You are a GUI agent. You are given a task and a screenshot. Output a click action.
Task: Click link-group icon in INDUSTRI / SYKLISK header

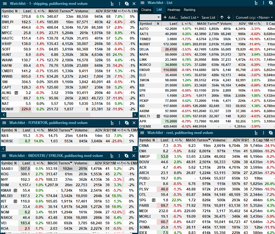coord(126,156)
